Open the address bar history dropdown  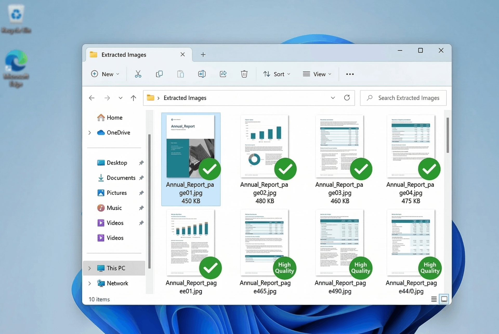[333, 98]
